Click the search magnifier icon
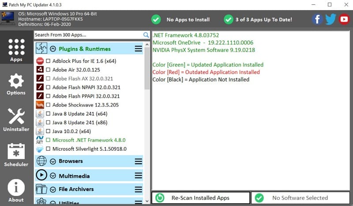Image resolution: width=353 pixels, height=206 pixels. coord(146,35)
